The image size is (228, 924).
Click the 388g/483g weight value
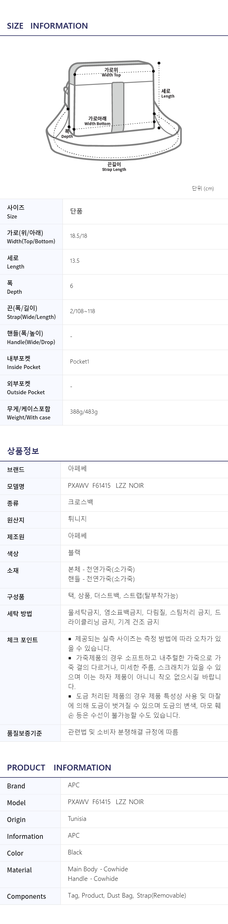click(84, 412)
